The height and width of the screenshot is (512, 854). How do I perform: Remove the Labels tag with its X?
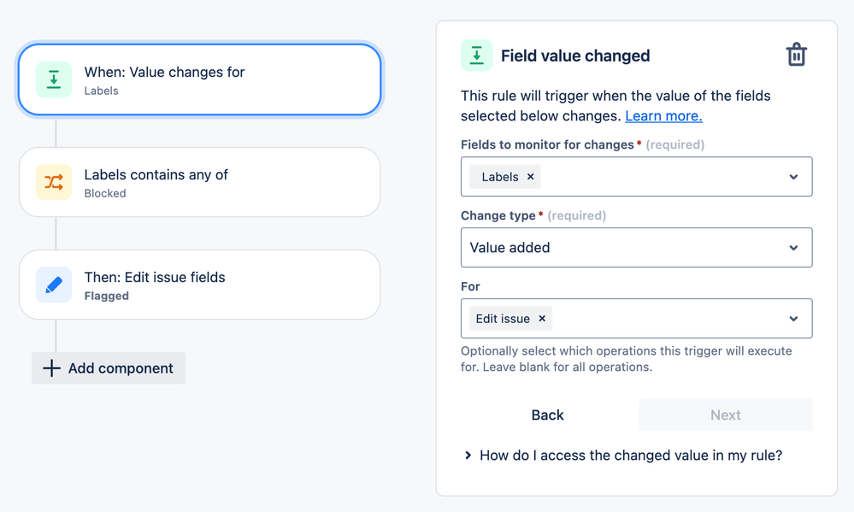(x=530, y=177)
